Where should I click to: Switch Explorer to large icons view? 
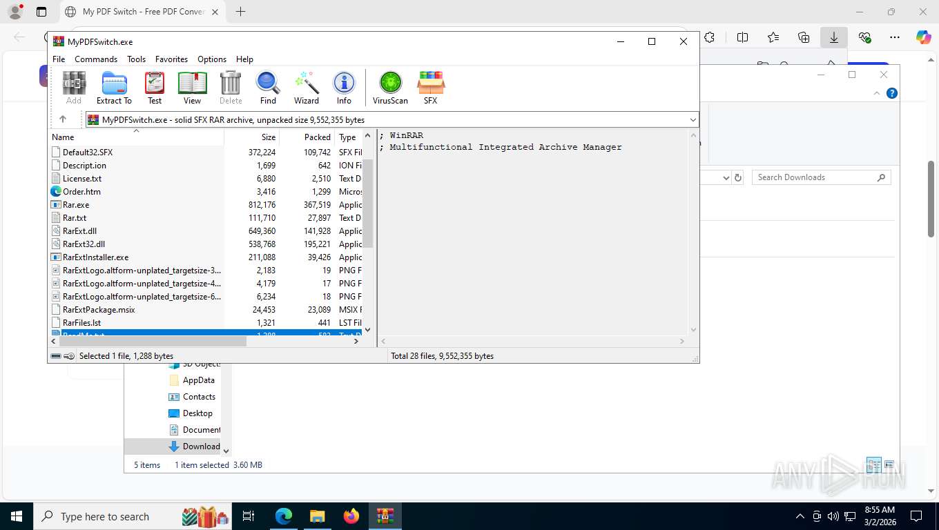click(889, 464)
